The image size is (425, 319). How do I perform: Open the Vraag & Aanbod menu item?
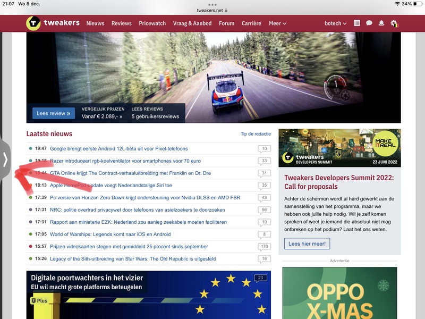pyautogui.click(x=192, y=23)
